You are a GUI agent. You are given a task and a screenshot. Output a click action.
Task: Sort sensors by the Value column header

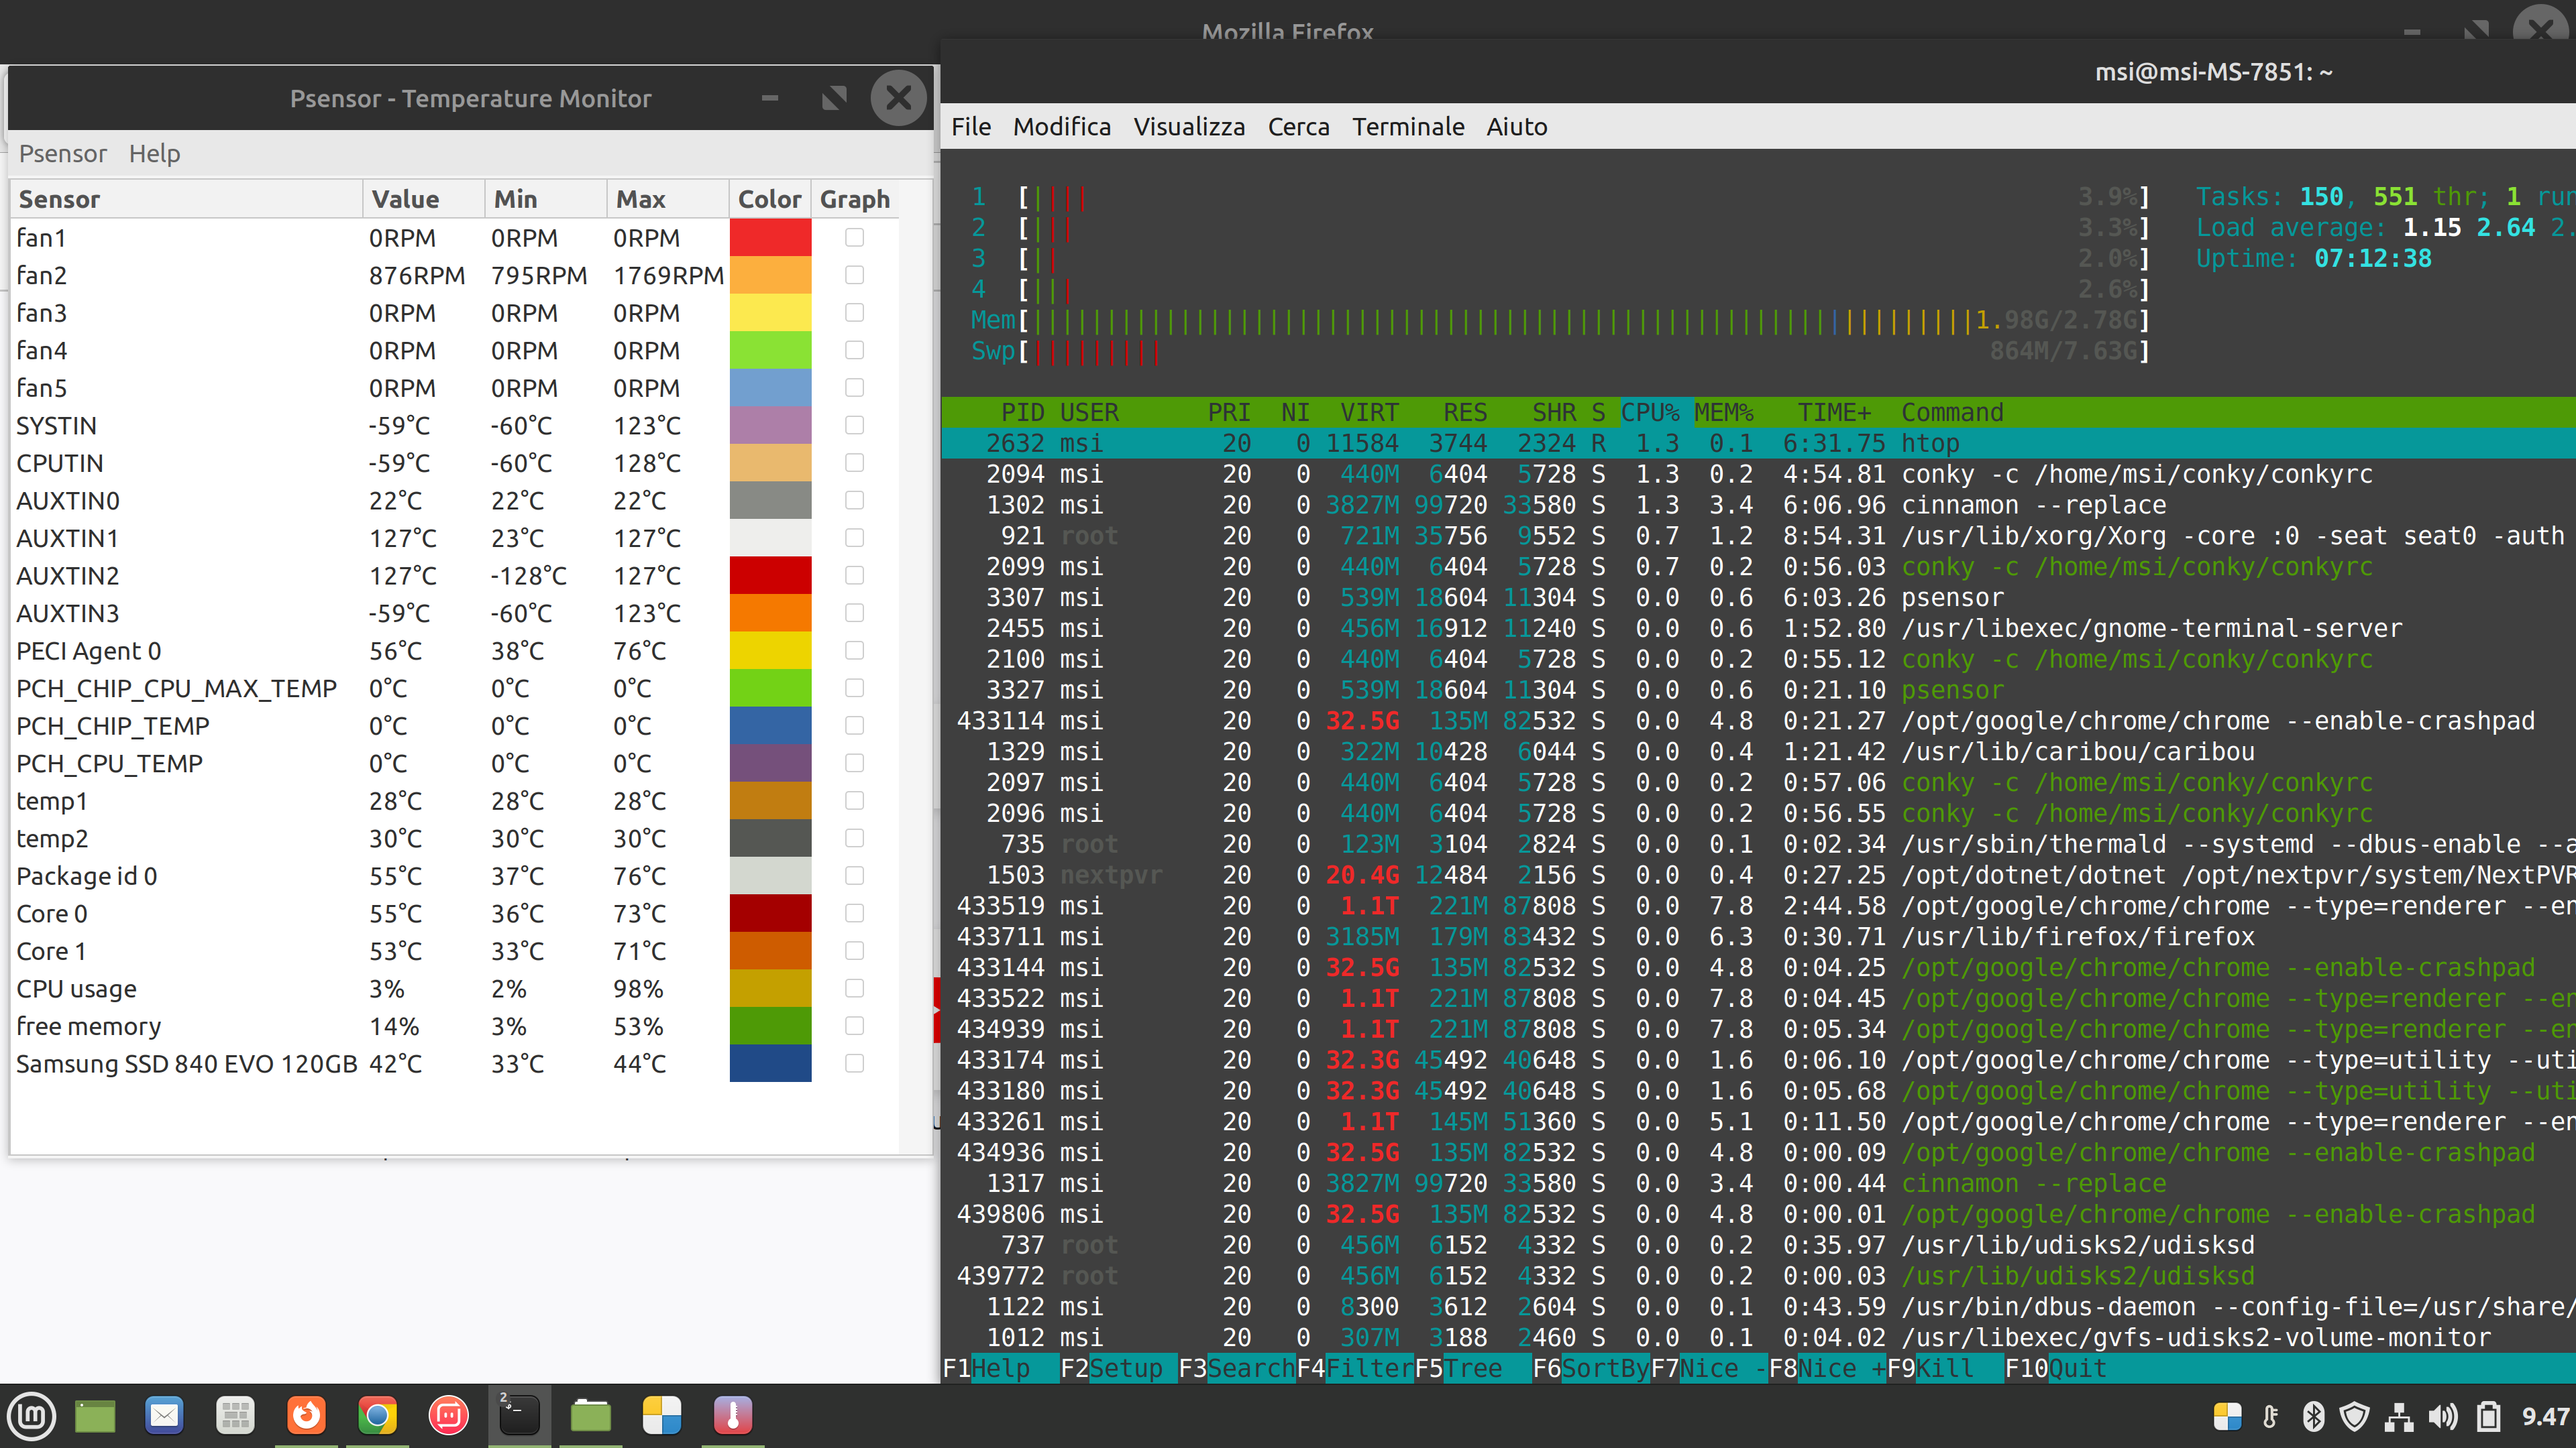[405, 199]
